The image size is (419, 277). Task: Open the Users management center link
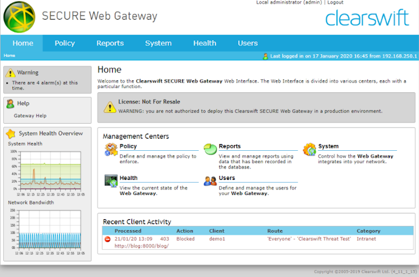pos(227,178)
